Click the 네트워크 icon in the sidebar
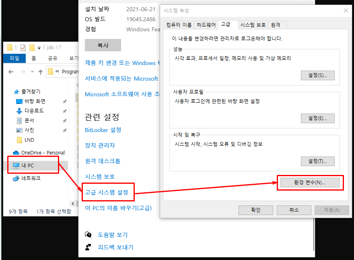The width and height of the screenshot is (354, 260). pyautogui.click(x=15, y=178)
